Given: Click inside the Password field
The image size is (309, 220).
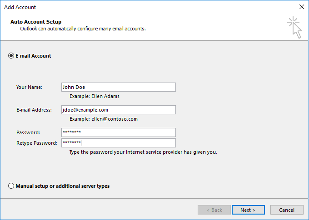Looking at the screenshot, I should click(x=118, y=132).
